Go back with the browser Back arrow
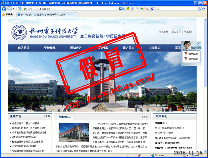The width and height of the screenshot is (208, 158). (x=4, y=9)
